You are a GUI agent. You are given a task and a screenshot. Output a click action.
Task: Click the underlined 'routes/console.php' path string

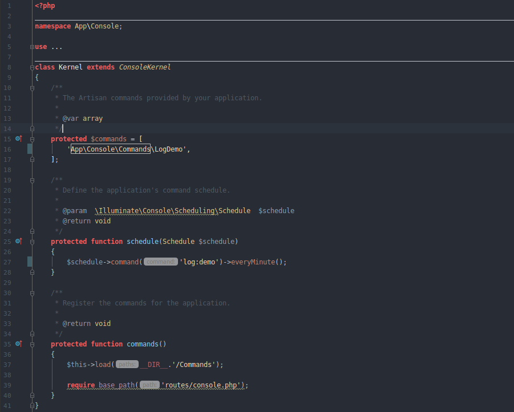pos(203,385)
